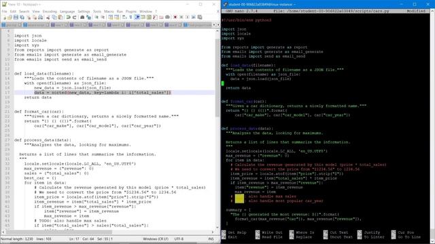The width and height of the screenshot is (435, 244).
Task: Create a new file in Notepad++ toolbar
Action: click(x=5, y=17)
